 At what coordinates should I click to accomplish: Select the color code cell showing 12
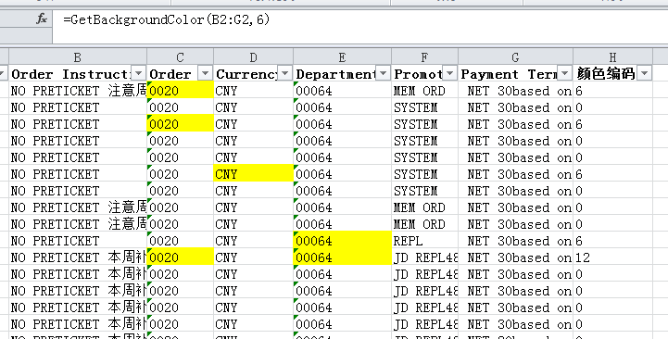tap(612, 257)
